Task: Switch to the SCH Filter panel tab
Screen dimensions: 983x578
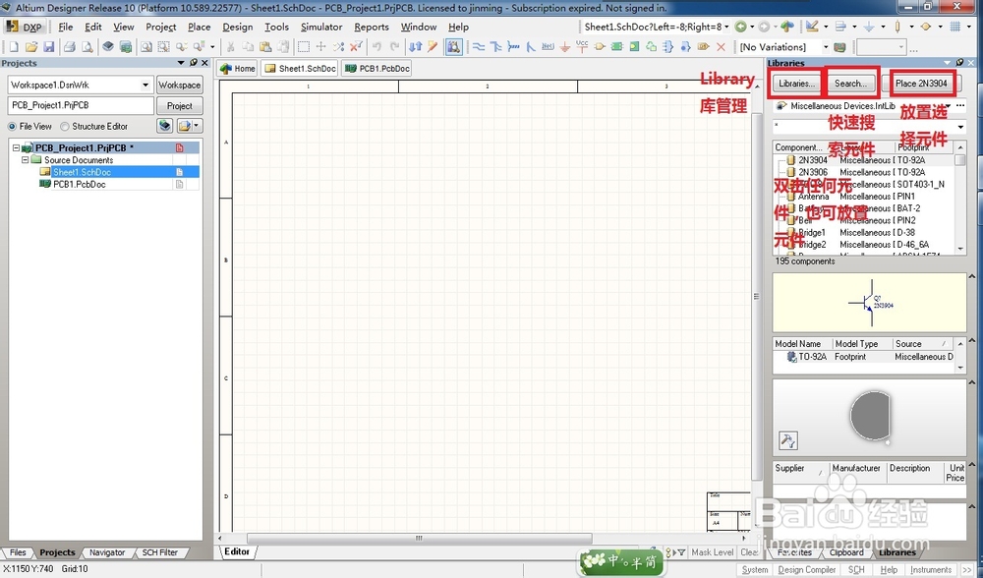Action: (160, 552)
